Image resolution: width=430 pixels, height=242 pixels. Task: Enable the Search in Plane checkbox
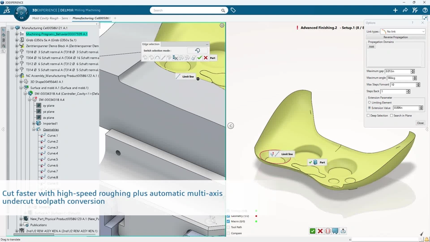pyautogui.click(x=391, y=116)
